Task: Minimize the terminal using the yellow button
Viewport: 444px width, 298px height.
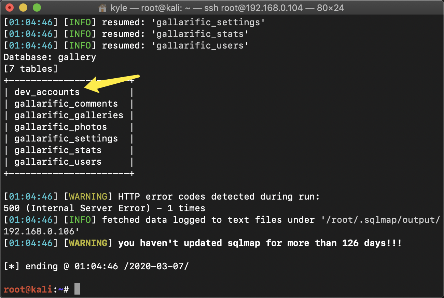Action: [x=23, y=8]
